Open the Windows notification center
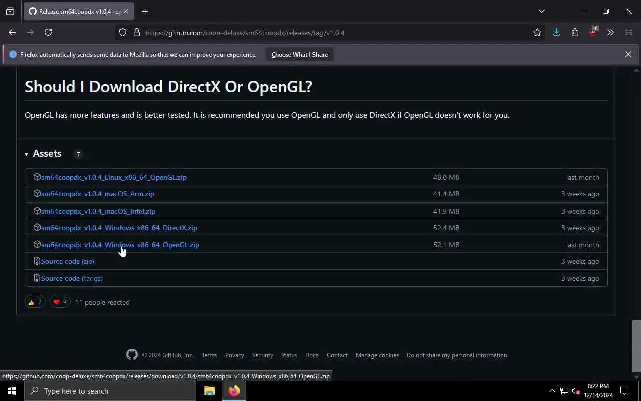Viewport: 641px width, 401px height. pyautogui.click(x=624, y=391)
